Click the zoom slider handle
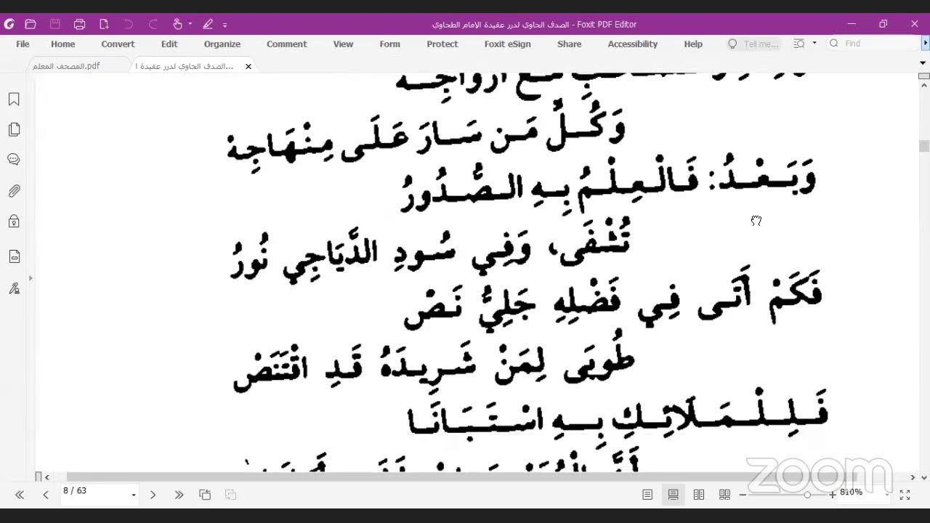The image size is (930, 523). pos(807,495)
